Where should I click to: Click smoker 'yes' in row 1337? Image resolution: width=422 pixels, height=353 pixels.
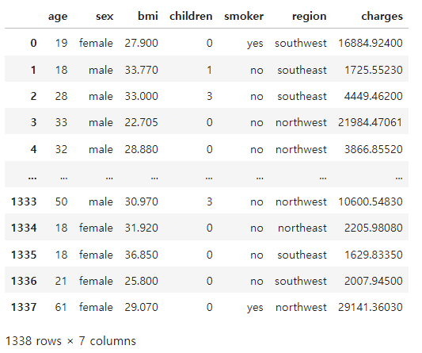(x=255, y=308)
